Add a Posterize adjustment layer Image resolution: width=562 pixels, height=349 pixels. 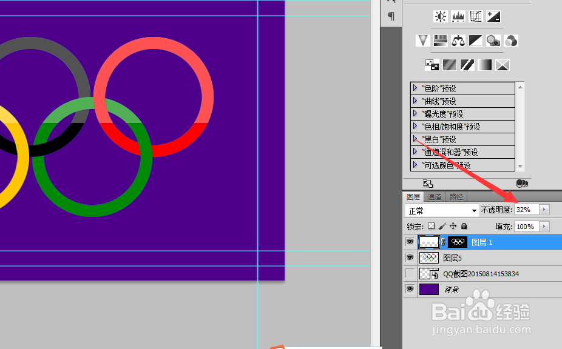[450, 65]
